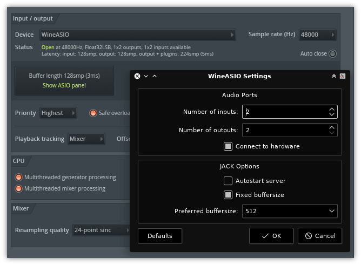Screen dimensions: 361x265
Task: Click the up chevron in WineASIO title bar
Action: pyautogui.click(x=155, y=76)
